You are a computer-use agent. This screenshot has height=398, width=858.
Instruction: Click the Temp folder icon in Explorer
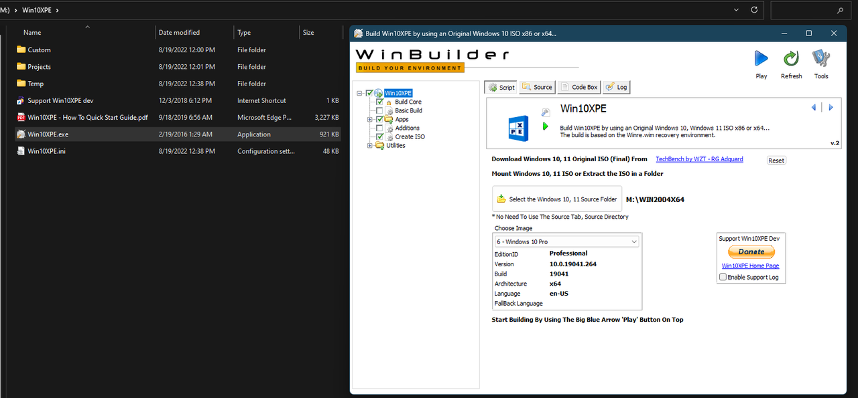(21, 83)
